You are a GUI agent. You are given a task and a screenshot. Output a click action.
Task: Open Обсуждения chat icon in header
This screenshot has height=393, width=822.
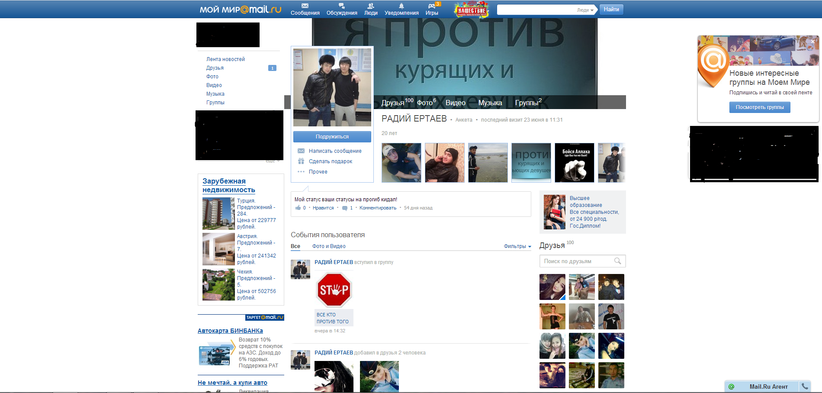click(x=342, y=6)
